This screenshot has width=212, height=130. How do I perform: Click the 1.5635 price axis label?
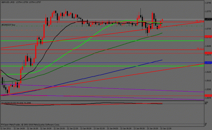pyautogui.click(x=208, y=72)
